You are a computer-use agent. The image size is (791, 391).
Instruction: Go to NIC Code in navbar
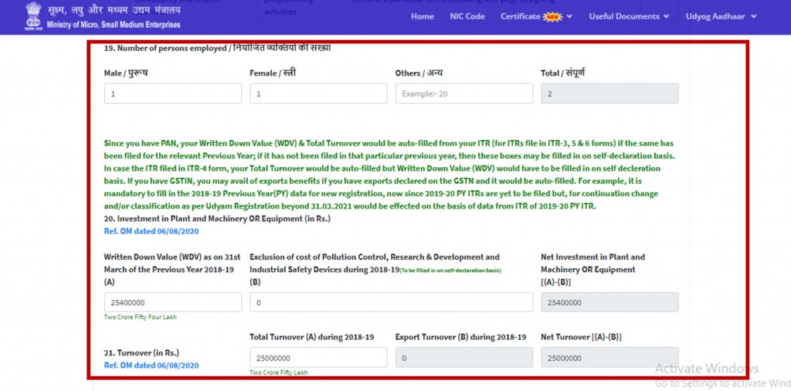467,16
